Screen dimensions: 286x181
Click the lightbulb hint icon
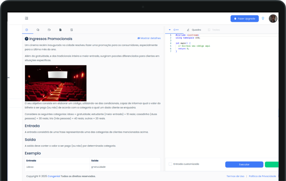(263, 18)
